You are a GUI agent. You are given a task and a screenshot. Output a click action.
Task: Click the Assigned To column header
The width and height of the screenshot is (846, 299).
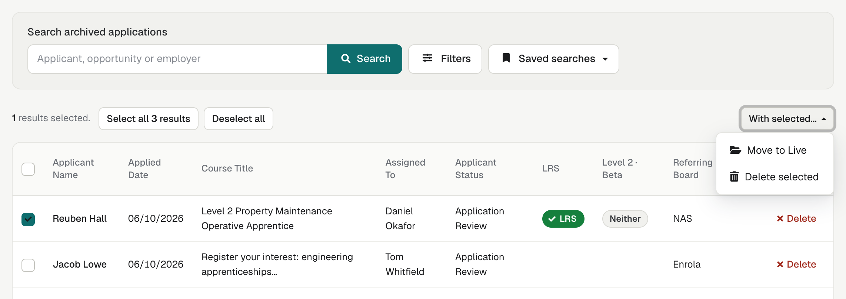coord(405,169)
